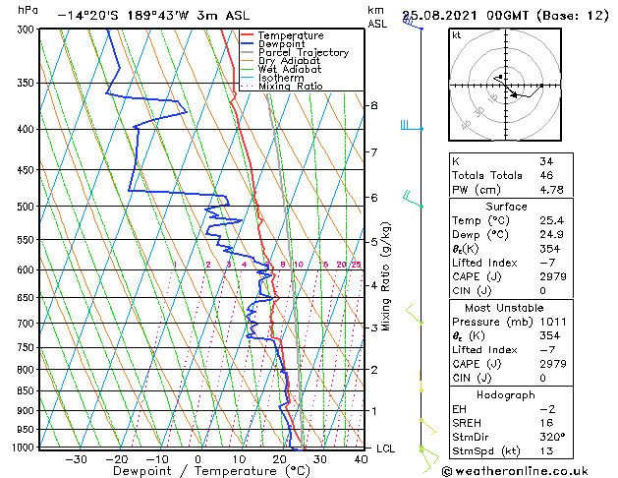Viewport: 618px width, 478px height.
Task: Click the hodograph center crosshair
Action: pos(506,86)
